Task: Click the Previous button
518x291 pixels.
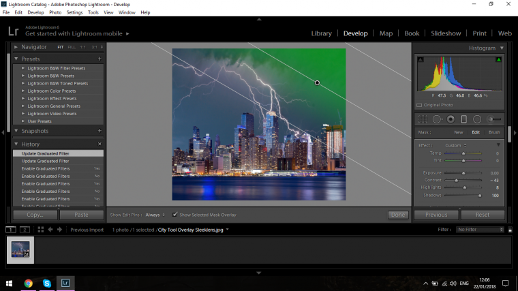Action: point(436,215)
